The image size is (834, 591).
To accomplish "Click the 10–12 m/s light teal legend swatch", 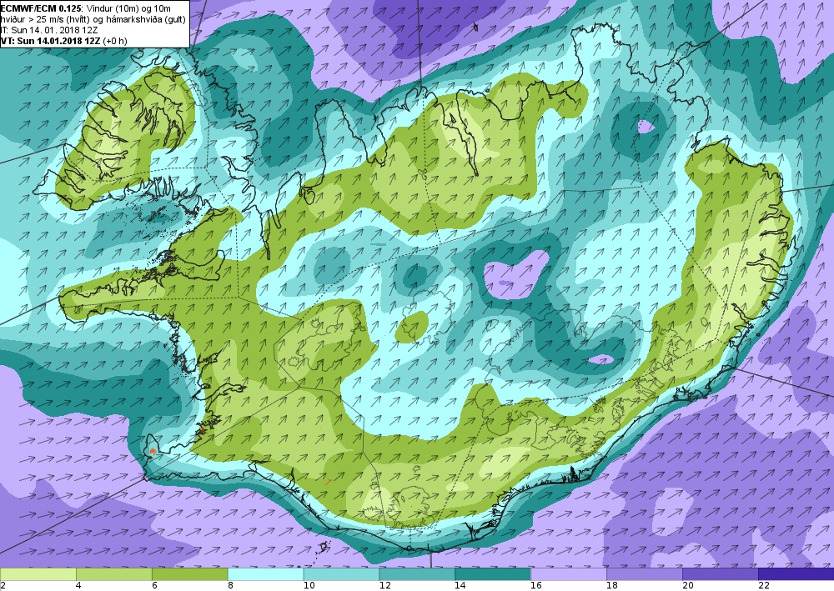I will coord(341,574).
